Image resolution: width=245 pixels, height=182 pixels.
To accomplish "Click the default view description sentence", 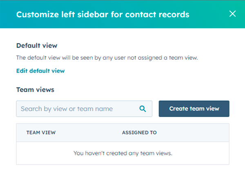I will [107, 58].
